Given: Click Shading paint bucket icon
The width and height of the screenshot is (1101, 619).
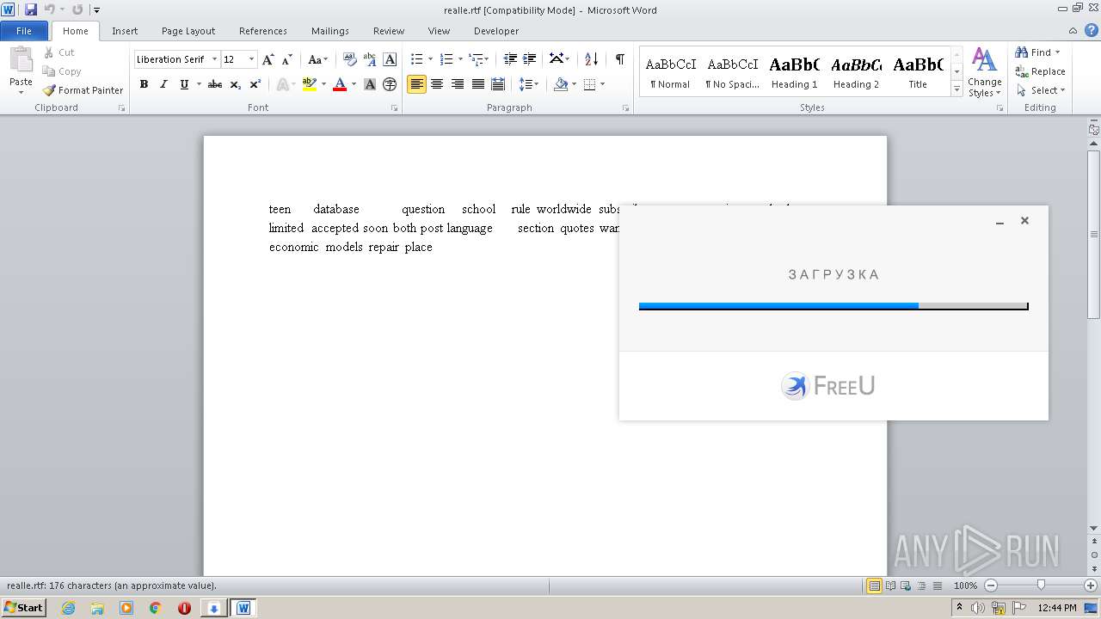Looking at the screenshot, I should 561,84.
